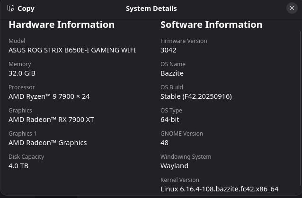Click the "OS Type" field label
Screen dimensions: 302x198
tap(171, 111)
